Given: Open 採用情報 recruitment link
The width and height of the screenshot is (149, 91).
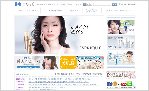Looking at the screenshot, I should click(133, 4).
